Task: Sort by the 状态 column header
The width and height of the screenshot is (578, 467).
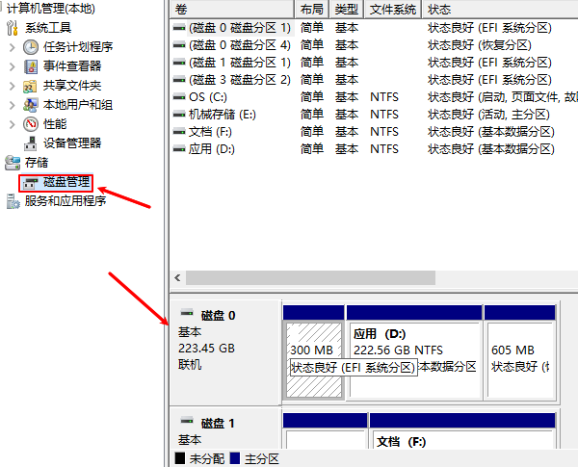Action: tap(500, 10)
